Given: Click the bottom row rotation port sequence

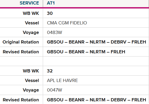Looking at the screenshot, I should pyautogui.click(x=96, y=100).
